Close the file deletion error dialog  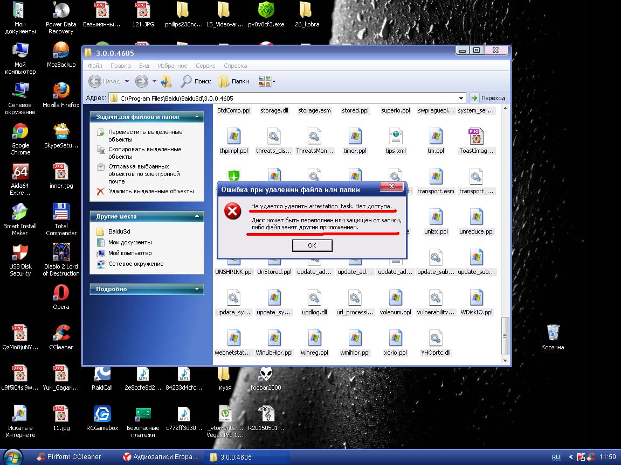pyautogui.click(x=391, y=186)
